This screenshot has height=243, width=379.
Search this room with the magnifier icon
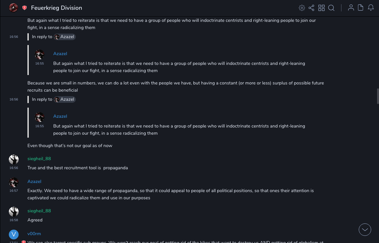click(331, 8)
